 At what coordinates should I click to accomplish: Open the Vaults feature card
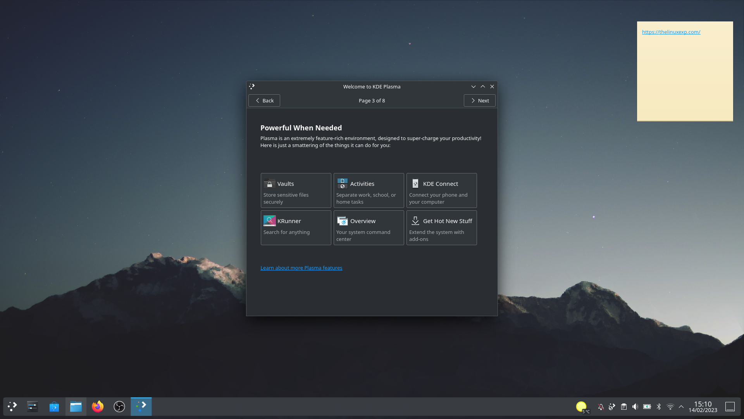coord(296,190)
